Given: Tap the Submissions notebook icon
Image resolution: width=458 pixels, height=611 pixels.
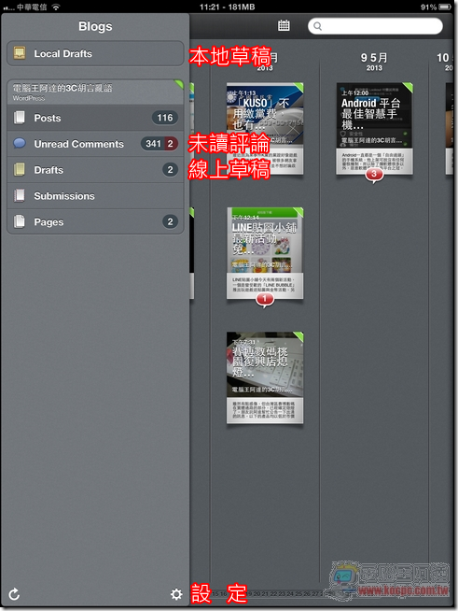Looking at the screenshot, I should point(20,195).
